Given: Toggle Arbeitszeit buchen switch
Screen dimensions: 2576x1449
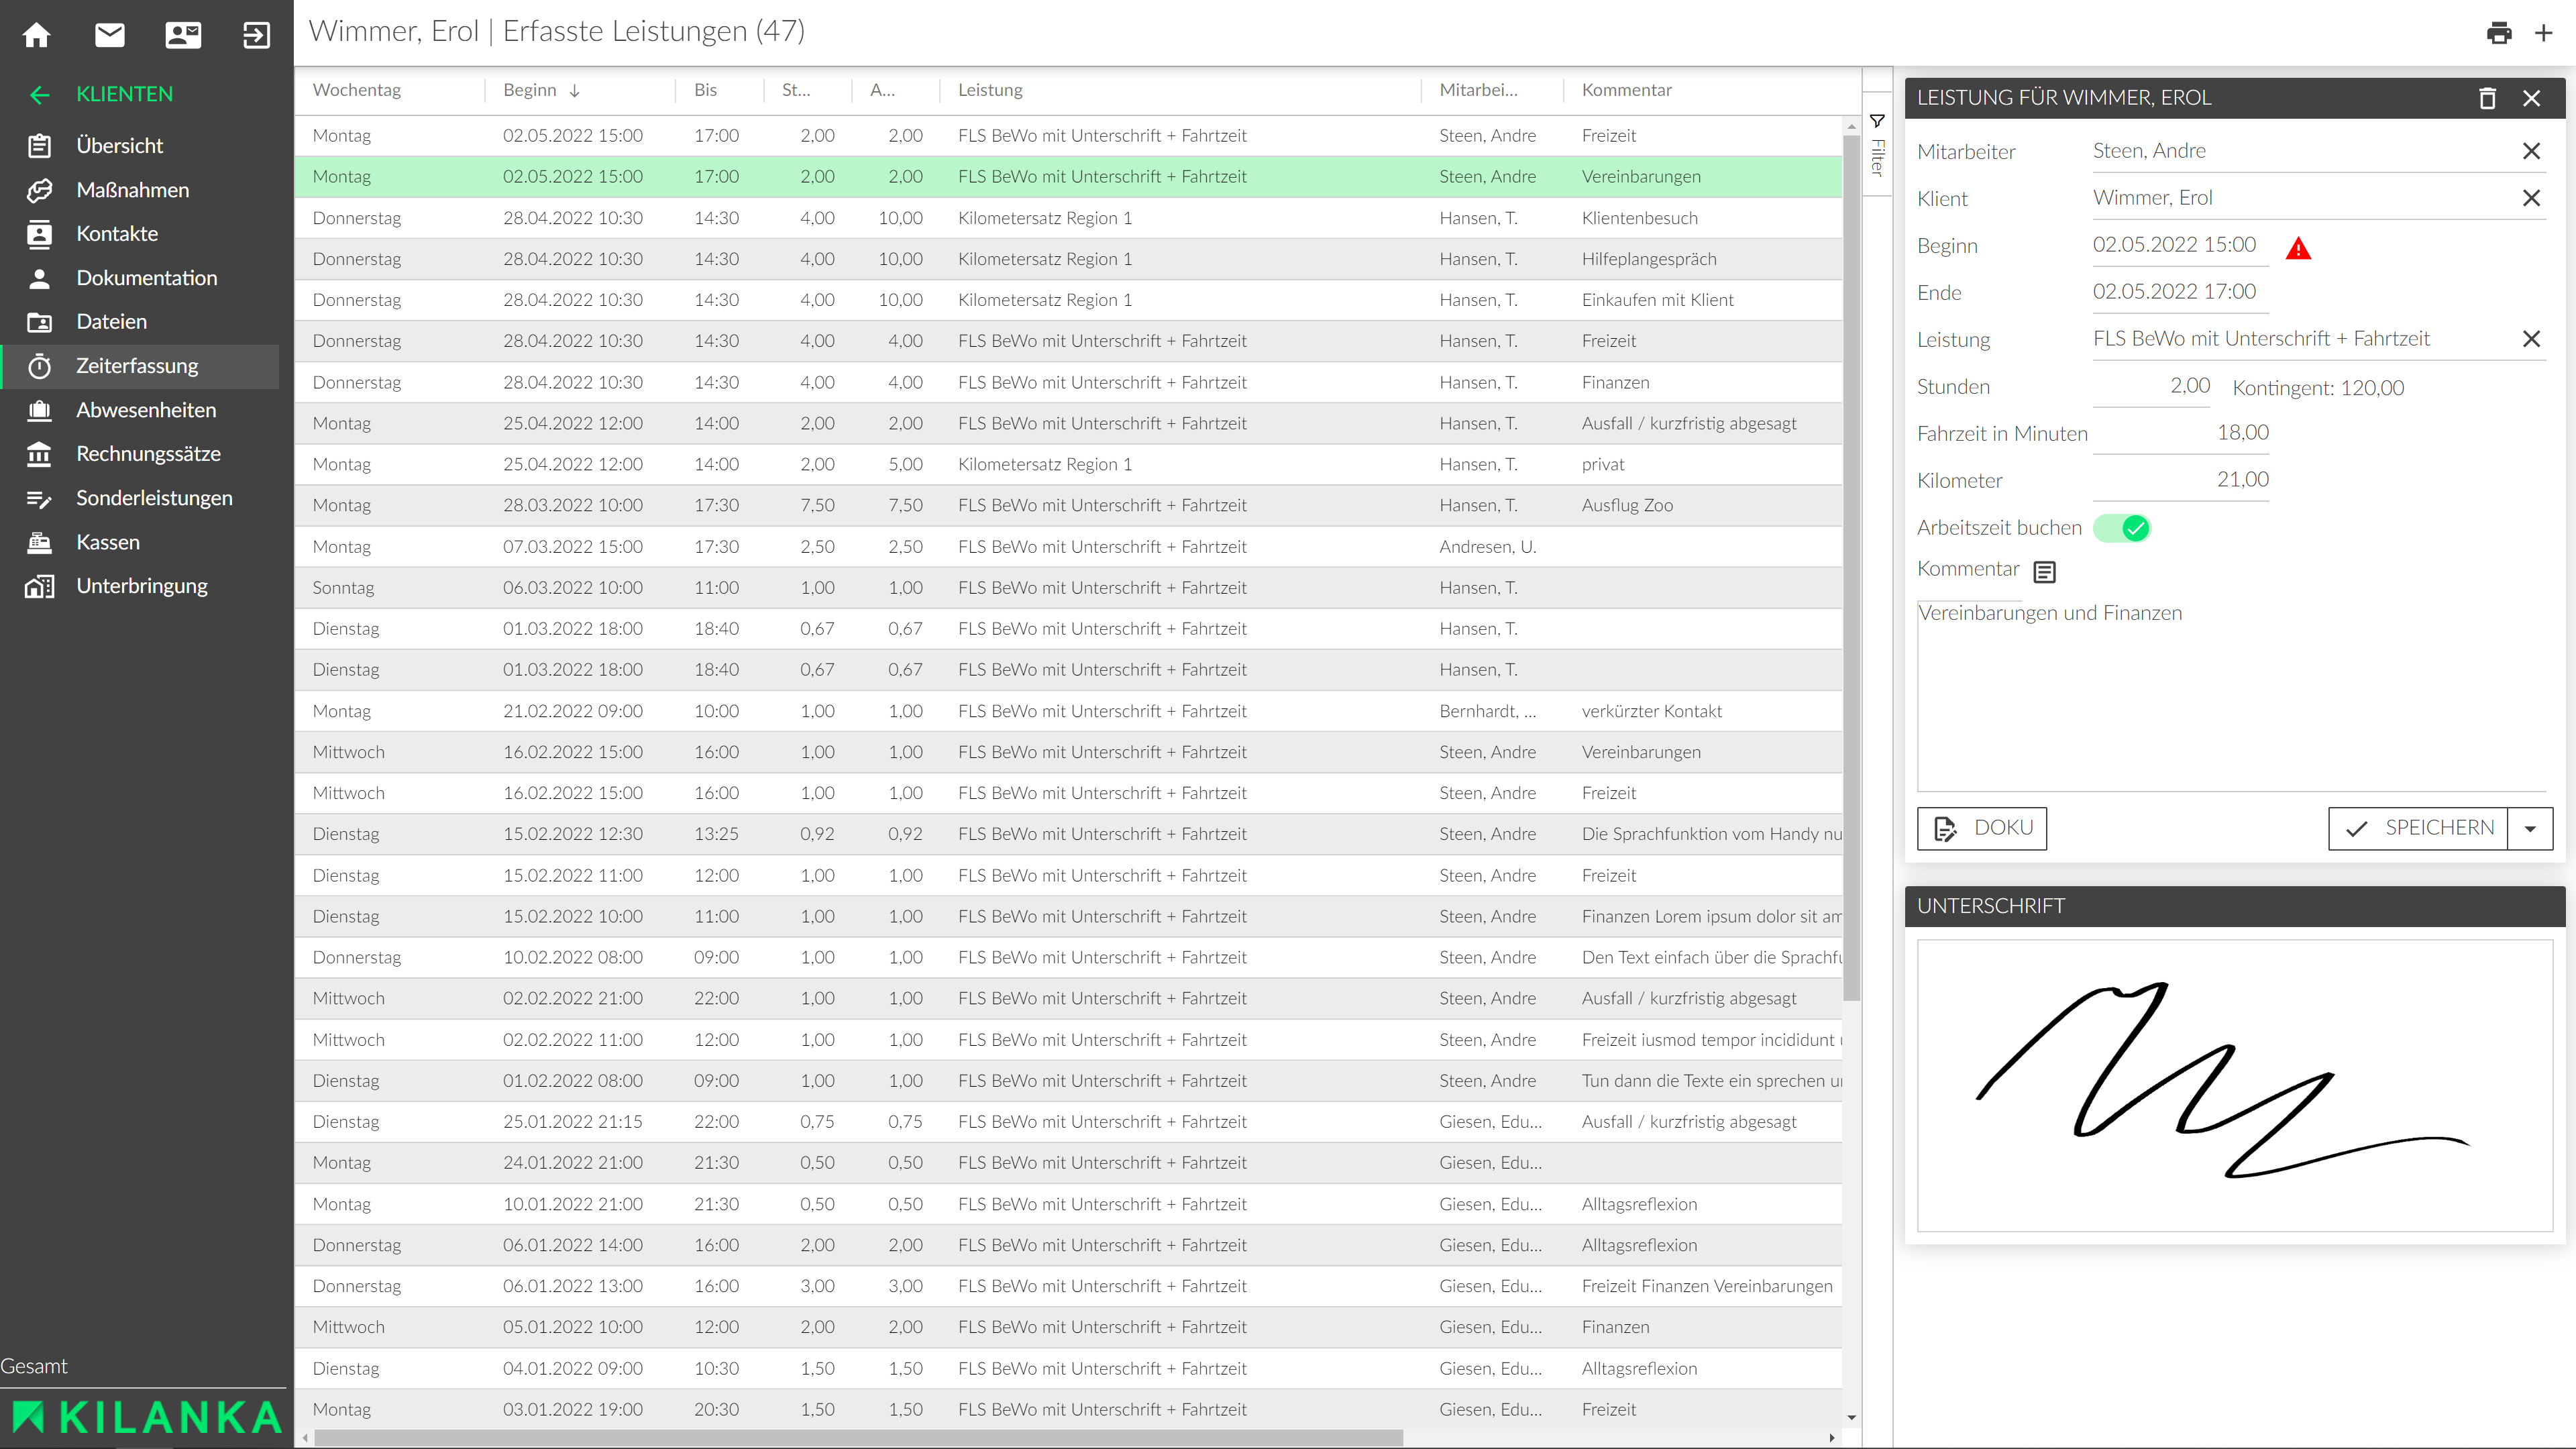Looking at the screenshot, I should (2122, 528).
